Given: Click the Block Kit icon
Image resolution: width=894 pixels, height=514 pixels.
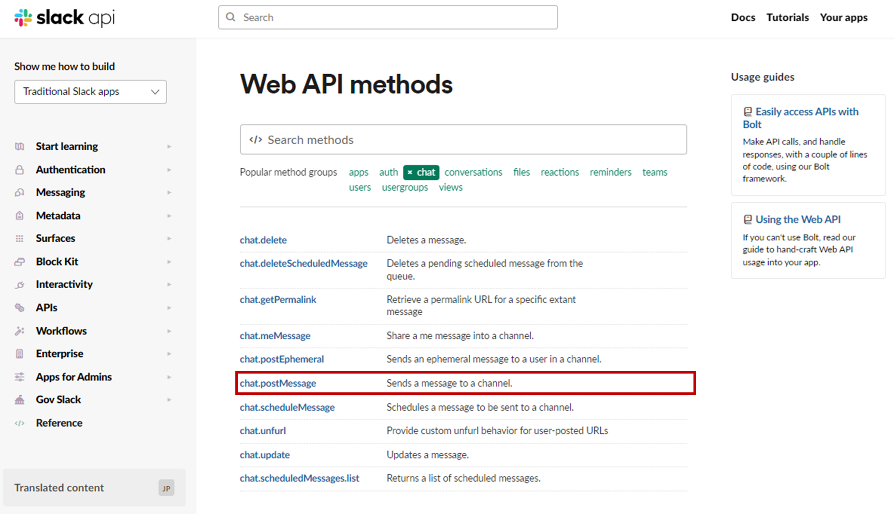Looking at the screenshot, I should click(x=19, y=262).
